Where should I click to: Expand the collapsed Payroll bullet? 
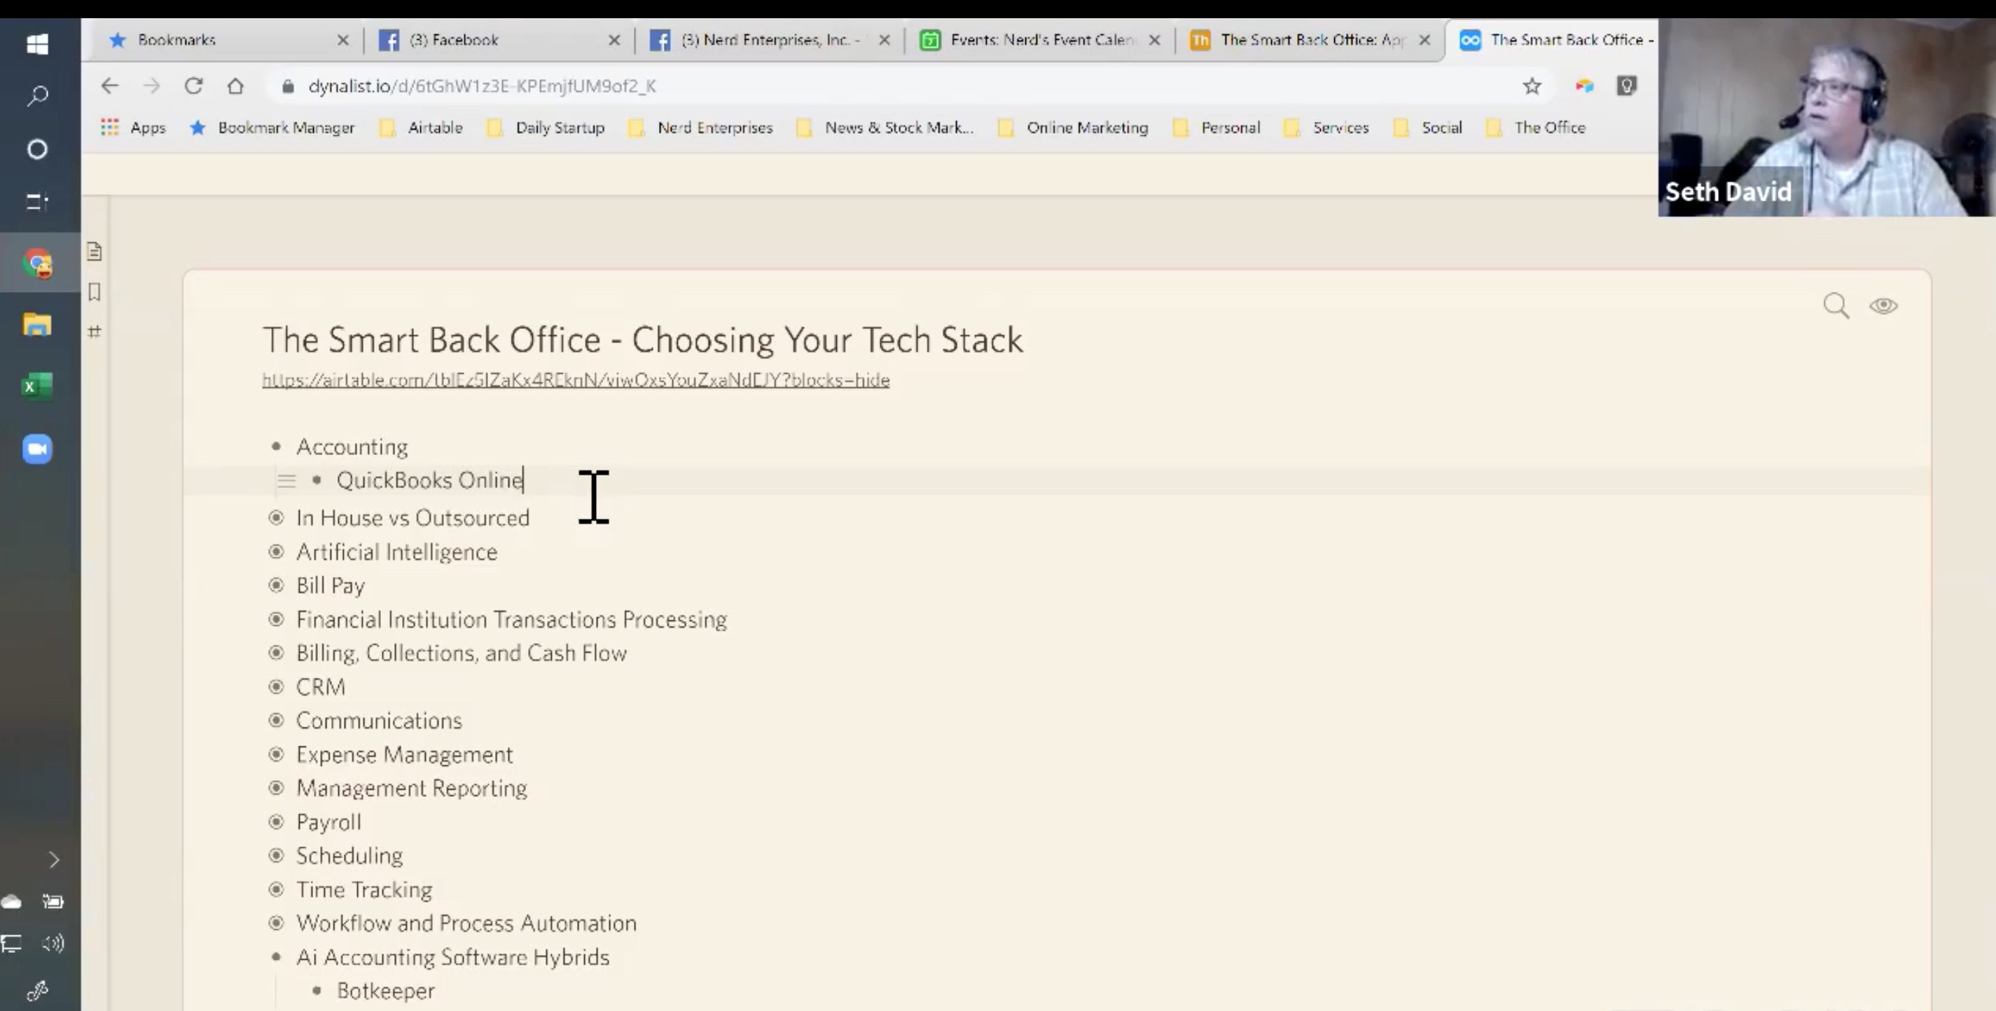(x=276, y=821)
